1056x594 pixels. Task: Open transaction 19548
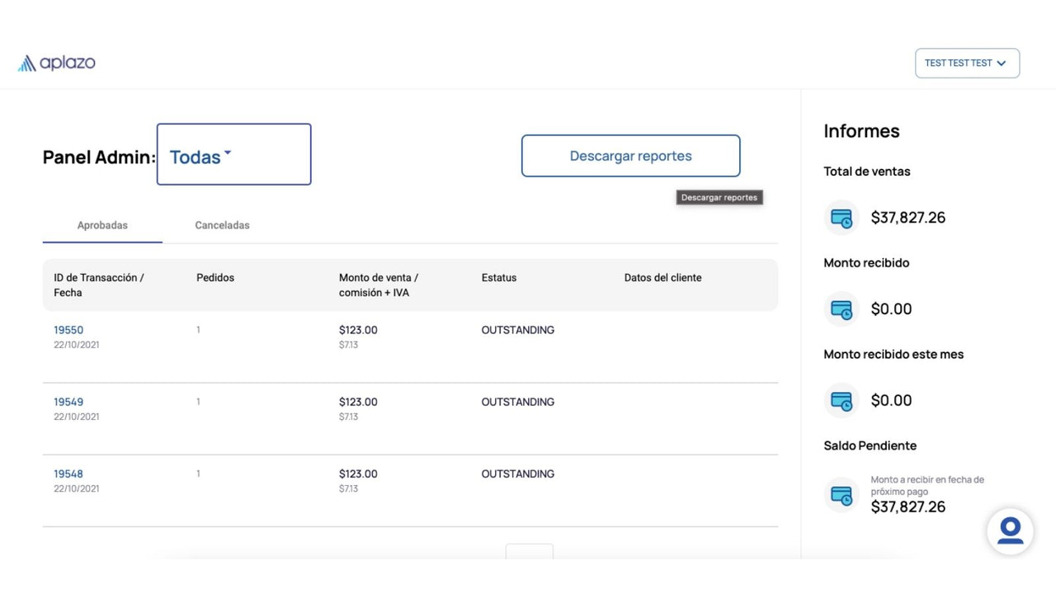click(68, 473)
